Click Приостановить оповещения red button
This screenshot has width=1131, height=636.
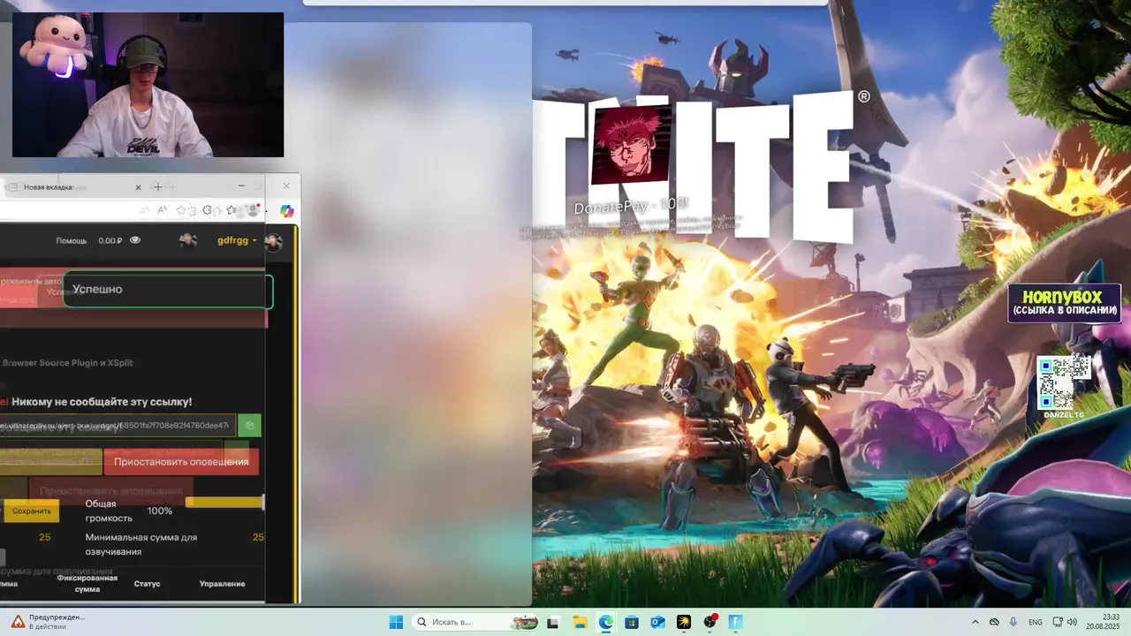point(181,461)
